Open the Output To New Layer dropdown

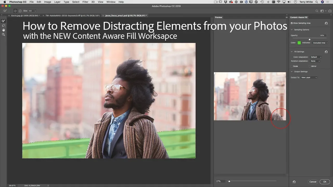[x=309, y=77]
